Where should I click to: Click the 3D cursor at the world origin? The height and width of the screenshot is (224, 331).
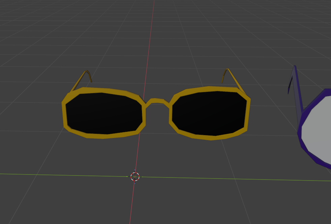135,177
